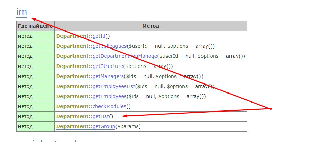
Task: Open the getGroup method link
Action: tap(104, 126)
